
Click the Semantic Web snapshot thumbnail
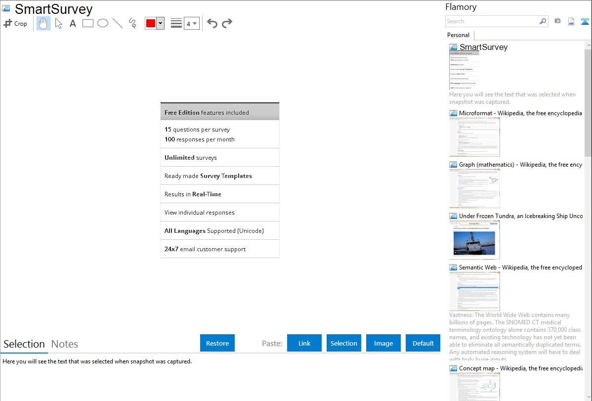click(x=474, y=291)
